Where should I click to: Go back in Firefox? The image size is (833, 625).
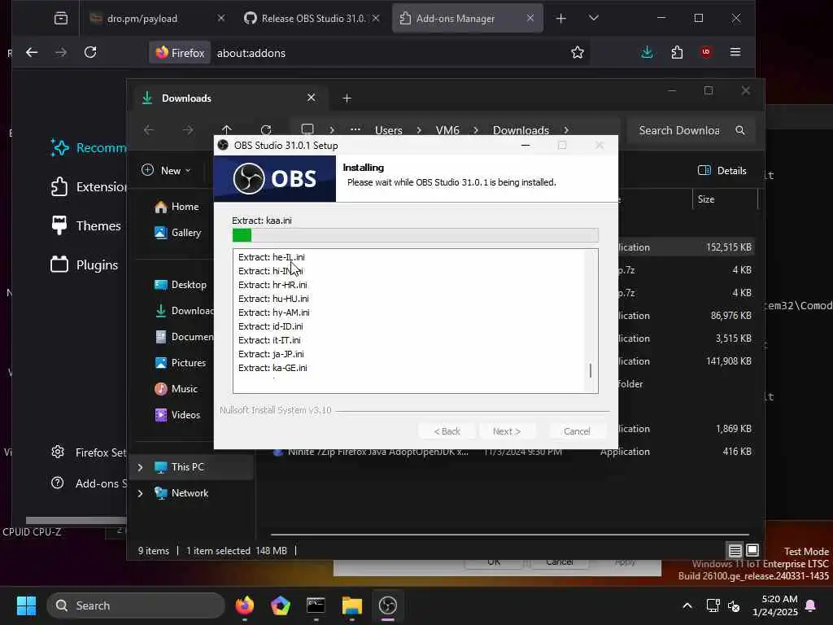pos(32,52)
